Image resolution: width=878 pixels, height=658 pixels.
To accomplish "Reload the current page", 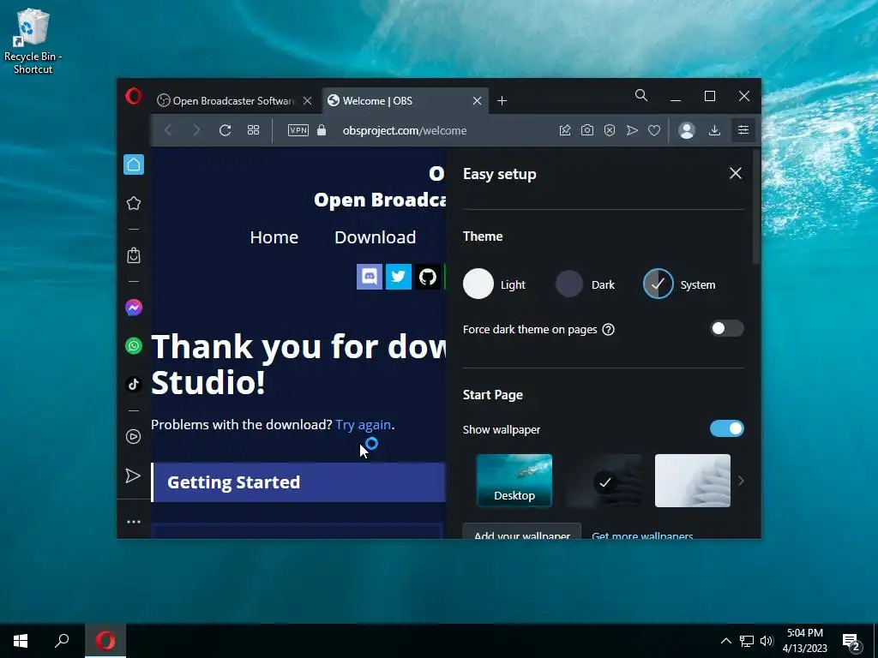I will (x=226, y=130).
